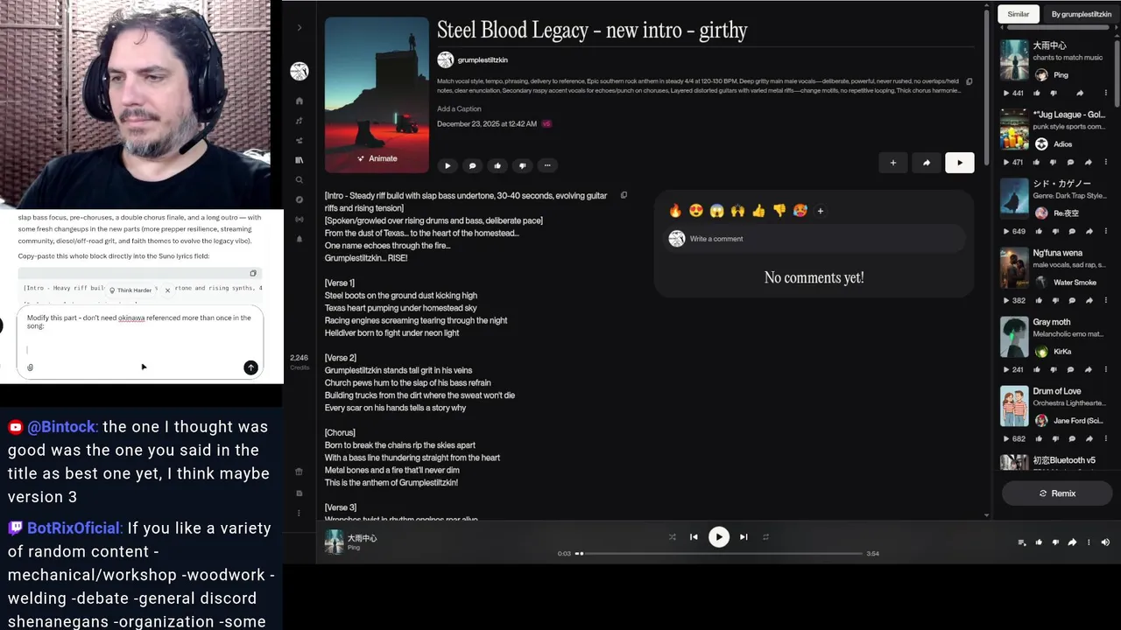The width and height of the screenshot is (1121, 630).
Task: React with the fire emoji
Action: coord(675,211)
